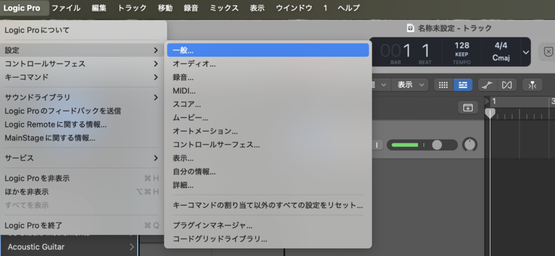Choose Logic Proについて
The image size is (555, 256).
tap(83, 30)
